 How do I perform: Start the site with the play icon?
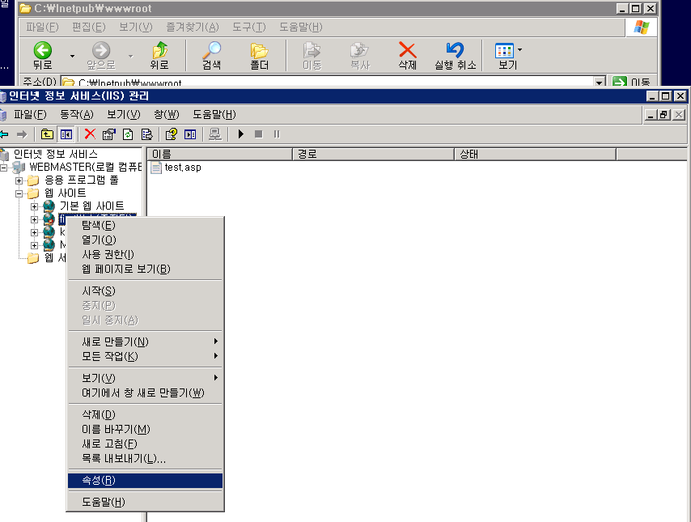[240, 134]
